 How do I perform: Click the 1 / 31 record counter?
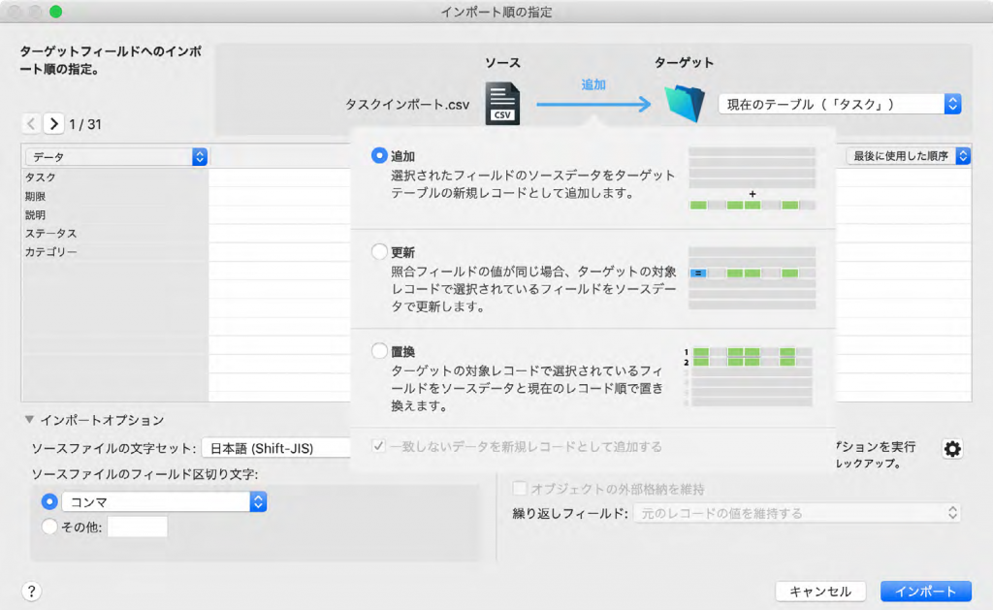click(85, 124)
